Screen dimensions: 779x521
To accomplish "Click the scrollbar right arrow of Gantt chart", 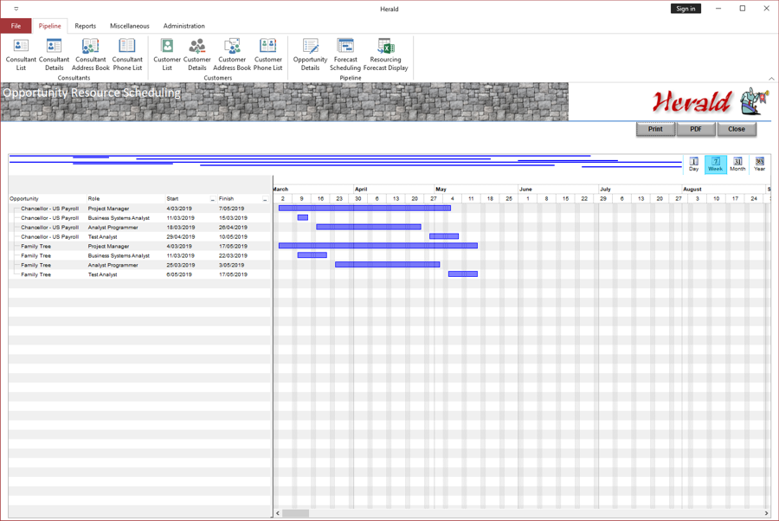I will point(766,513).
